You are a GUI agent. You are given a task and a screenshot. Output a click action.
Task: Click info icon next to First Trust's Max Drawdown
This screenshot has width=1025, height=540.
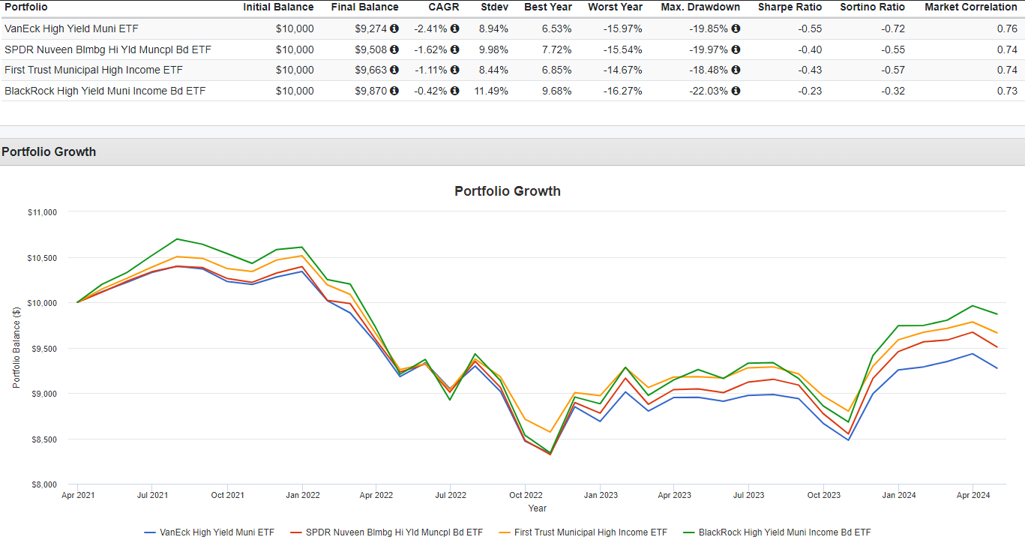(735, 70)
